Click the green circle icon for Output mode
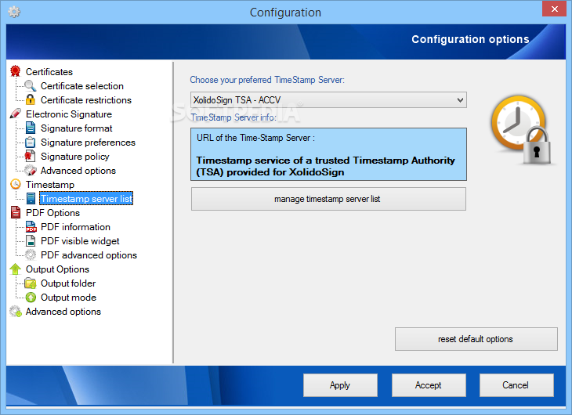Image resolution: width=572 pixels, height=415 pixels. pyautogui.click(x=31, y=298)
